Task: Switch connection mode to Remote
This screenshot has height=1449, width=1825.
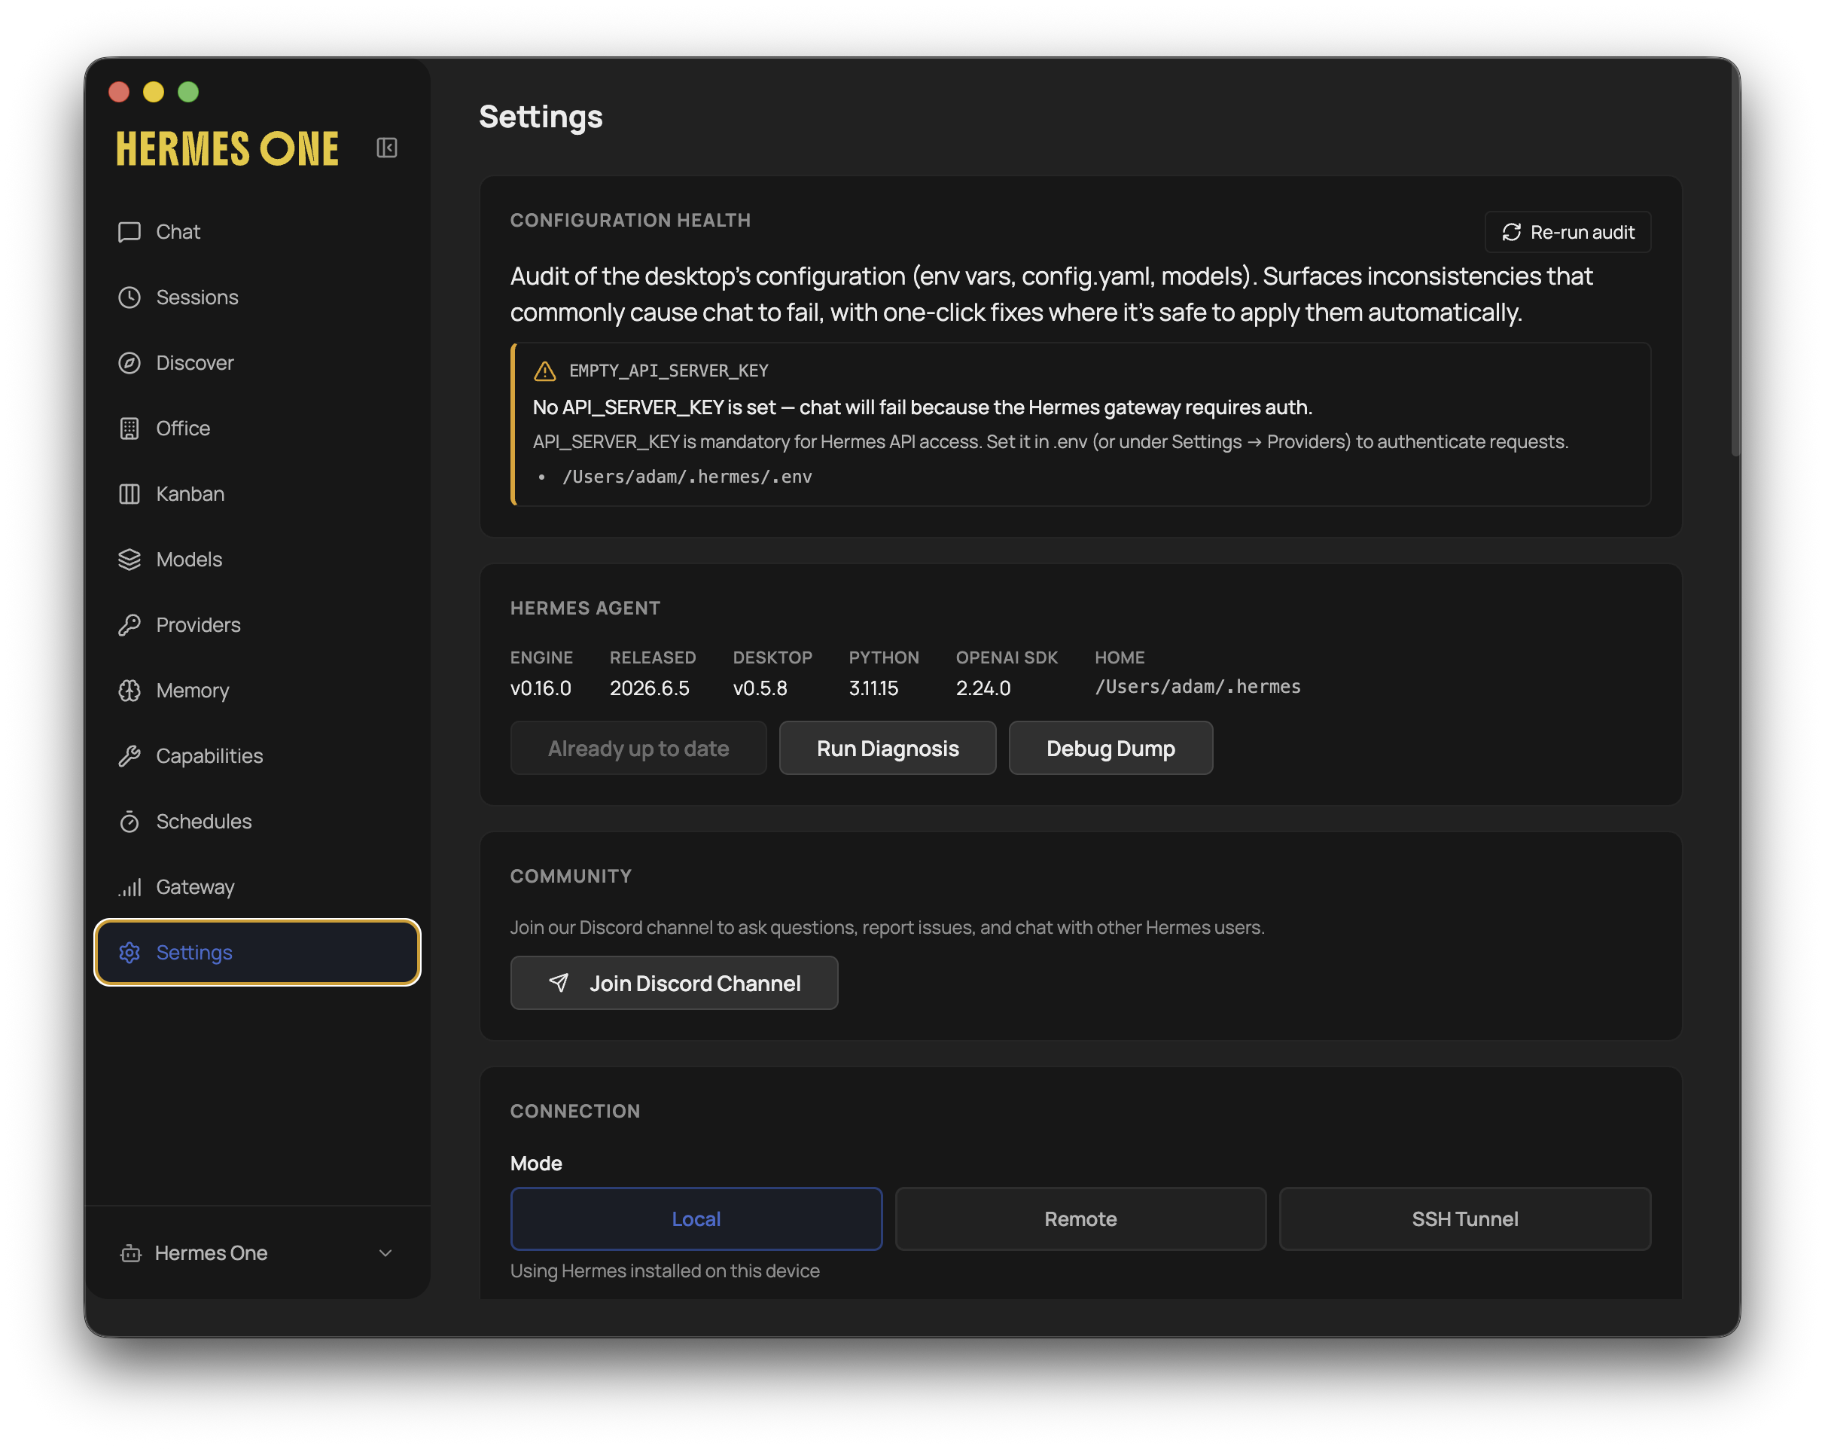Action: pyautogui.click(x=1080, y=1219)
